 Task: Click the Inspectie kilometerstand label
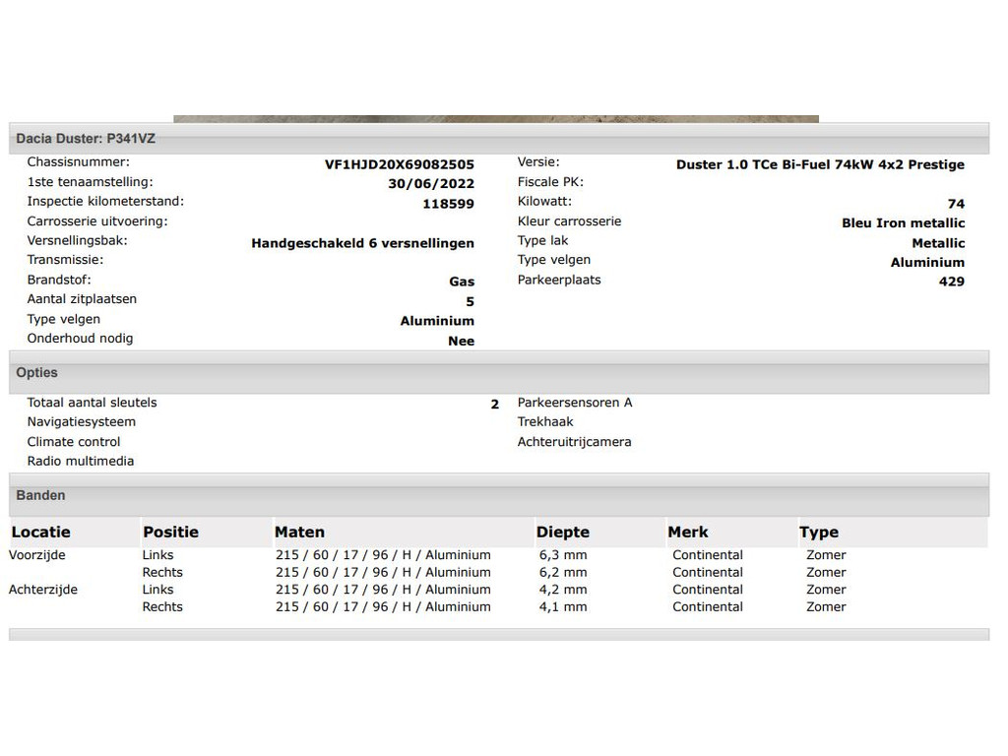105,201
